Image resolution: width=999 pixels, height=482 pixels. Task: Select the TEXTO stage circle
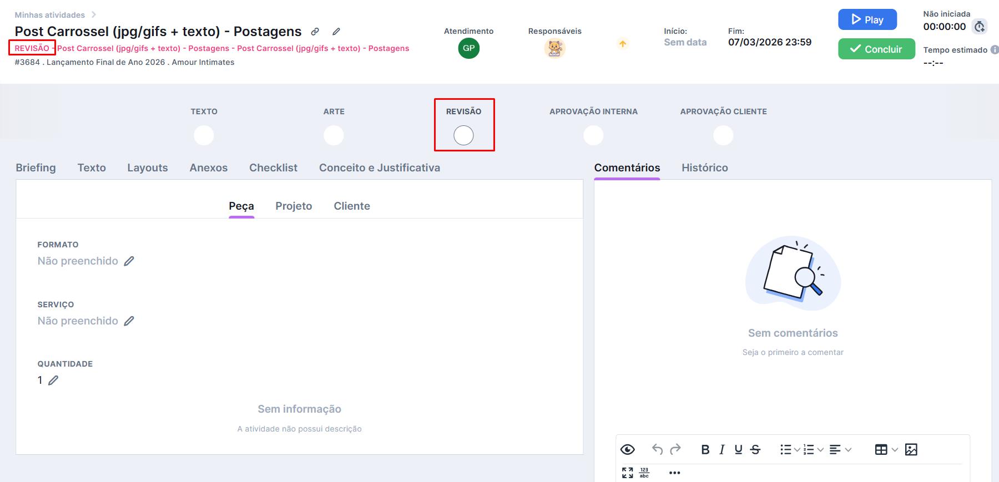tap(204, 135)
